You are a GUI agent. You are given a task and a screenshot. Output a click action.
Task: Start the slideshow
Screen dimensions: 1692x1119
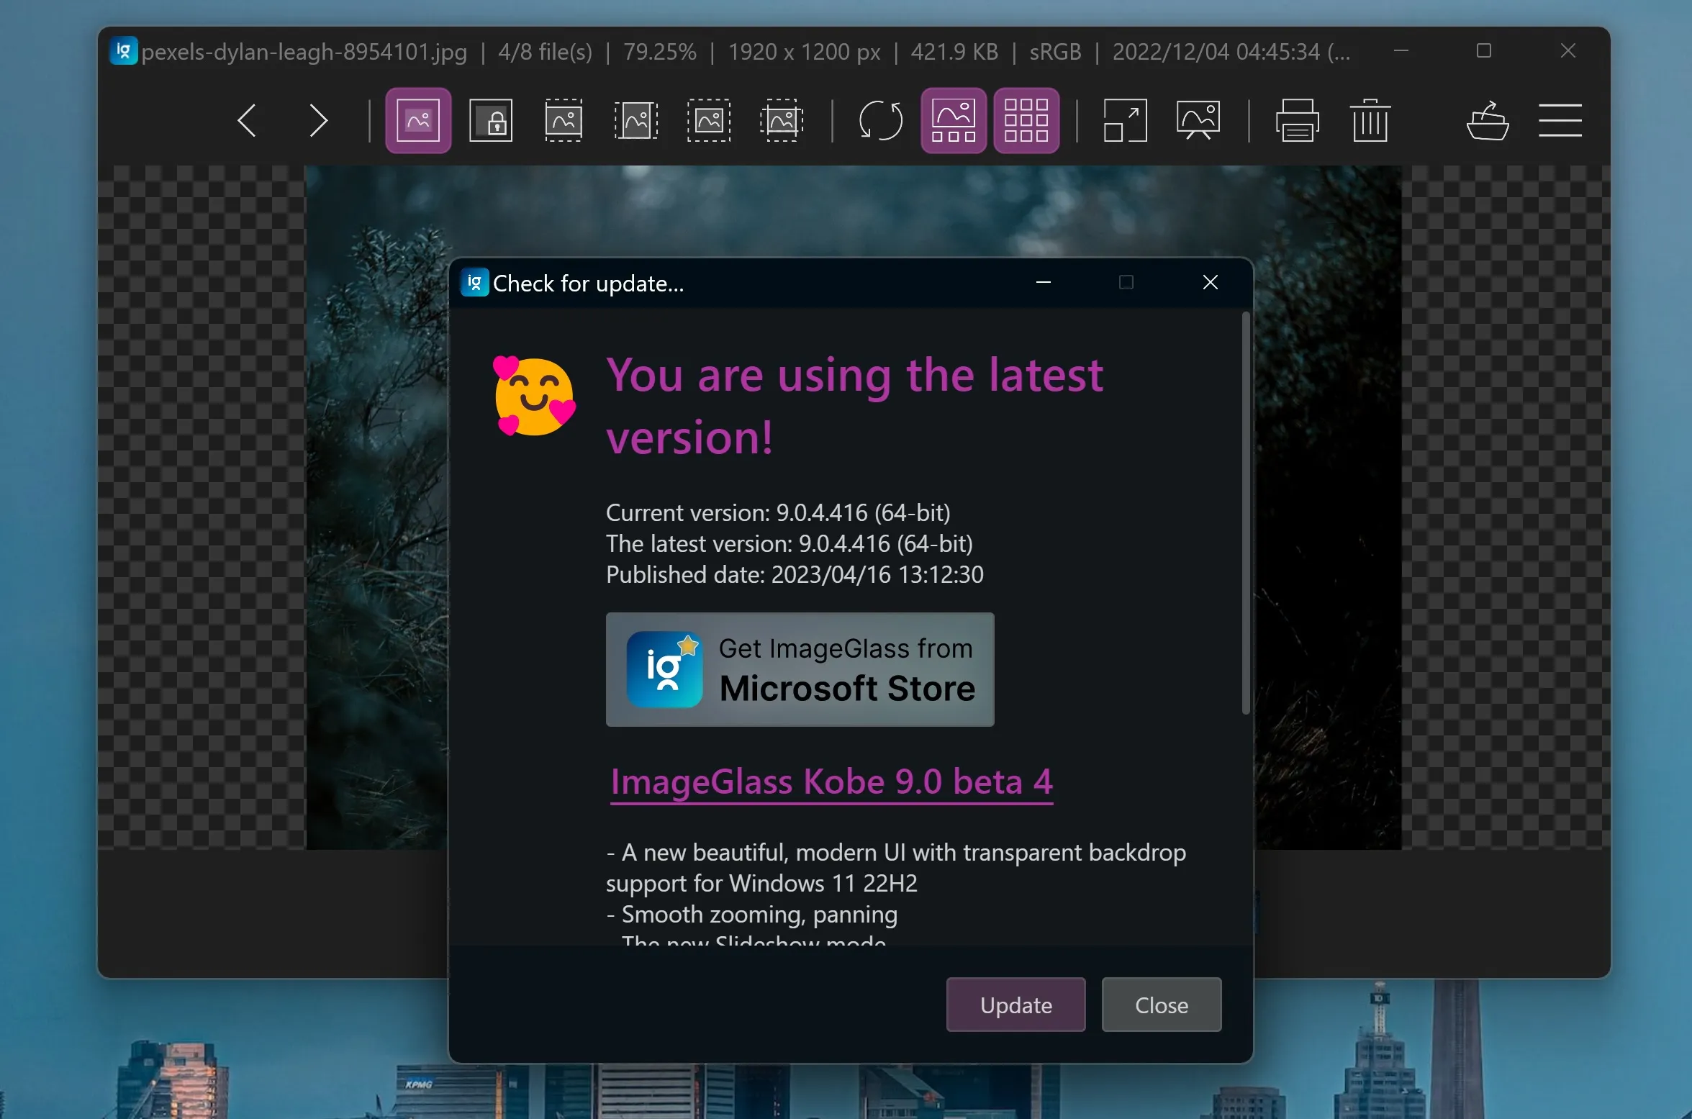pos(1198,120)
